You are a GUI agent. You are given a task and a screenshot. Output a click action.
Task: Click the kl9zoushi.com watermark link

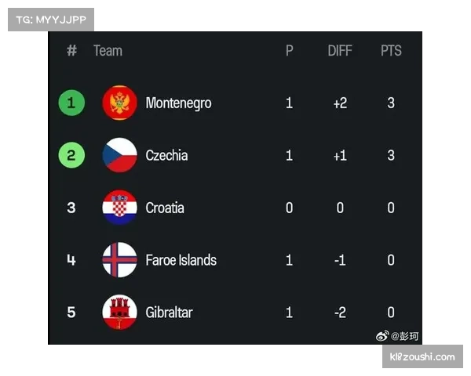coord(421,357)
